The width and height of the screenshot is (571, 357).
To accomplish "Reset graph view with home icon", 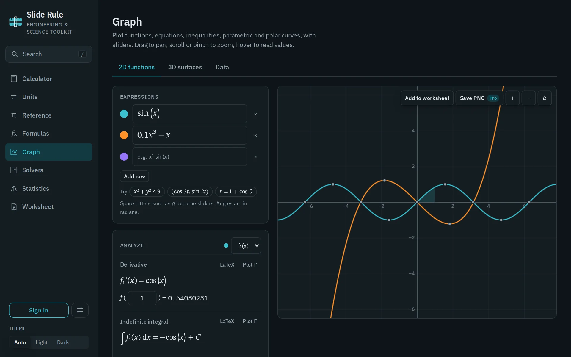I will pyautogui.click(x=545, y=98).
